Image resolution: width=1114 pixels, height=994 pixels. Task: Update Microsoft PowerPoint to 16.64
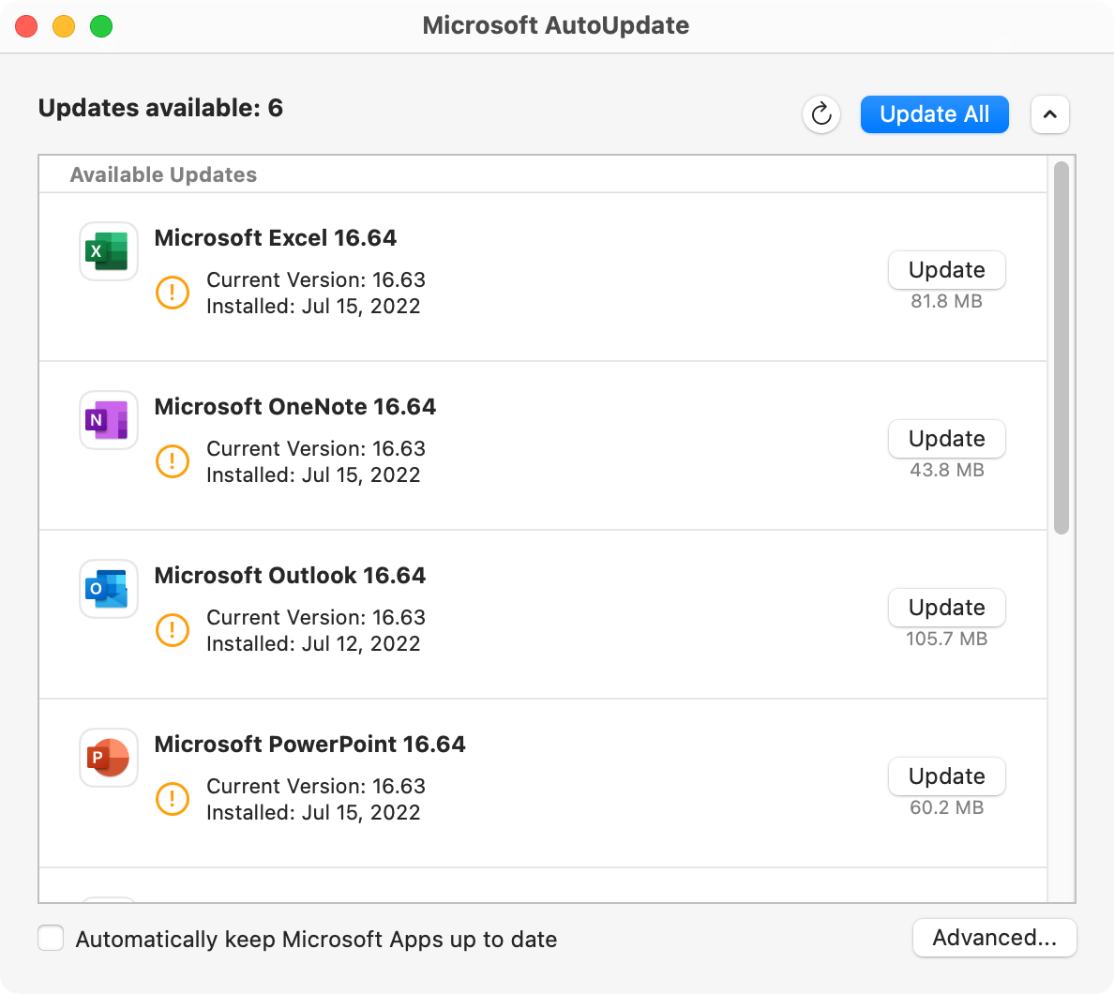tap(946, 776)
